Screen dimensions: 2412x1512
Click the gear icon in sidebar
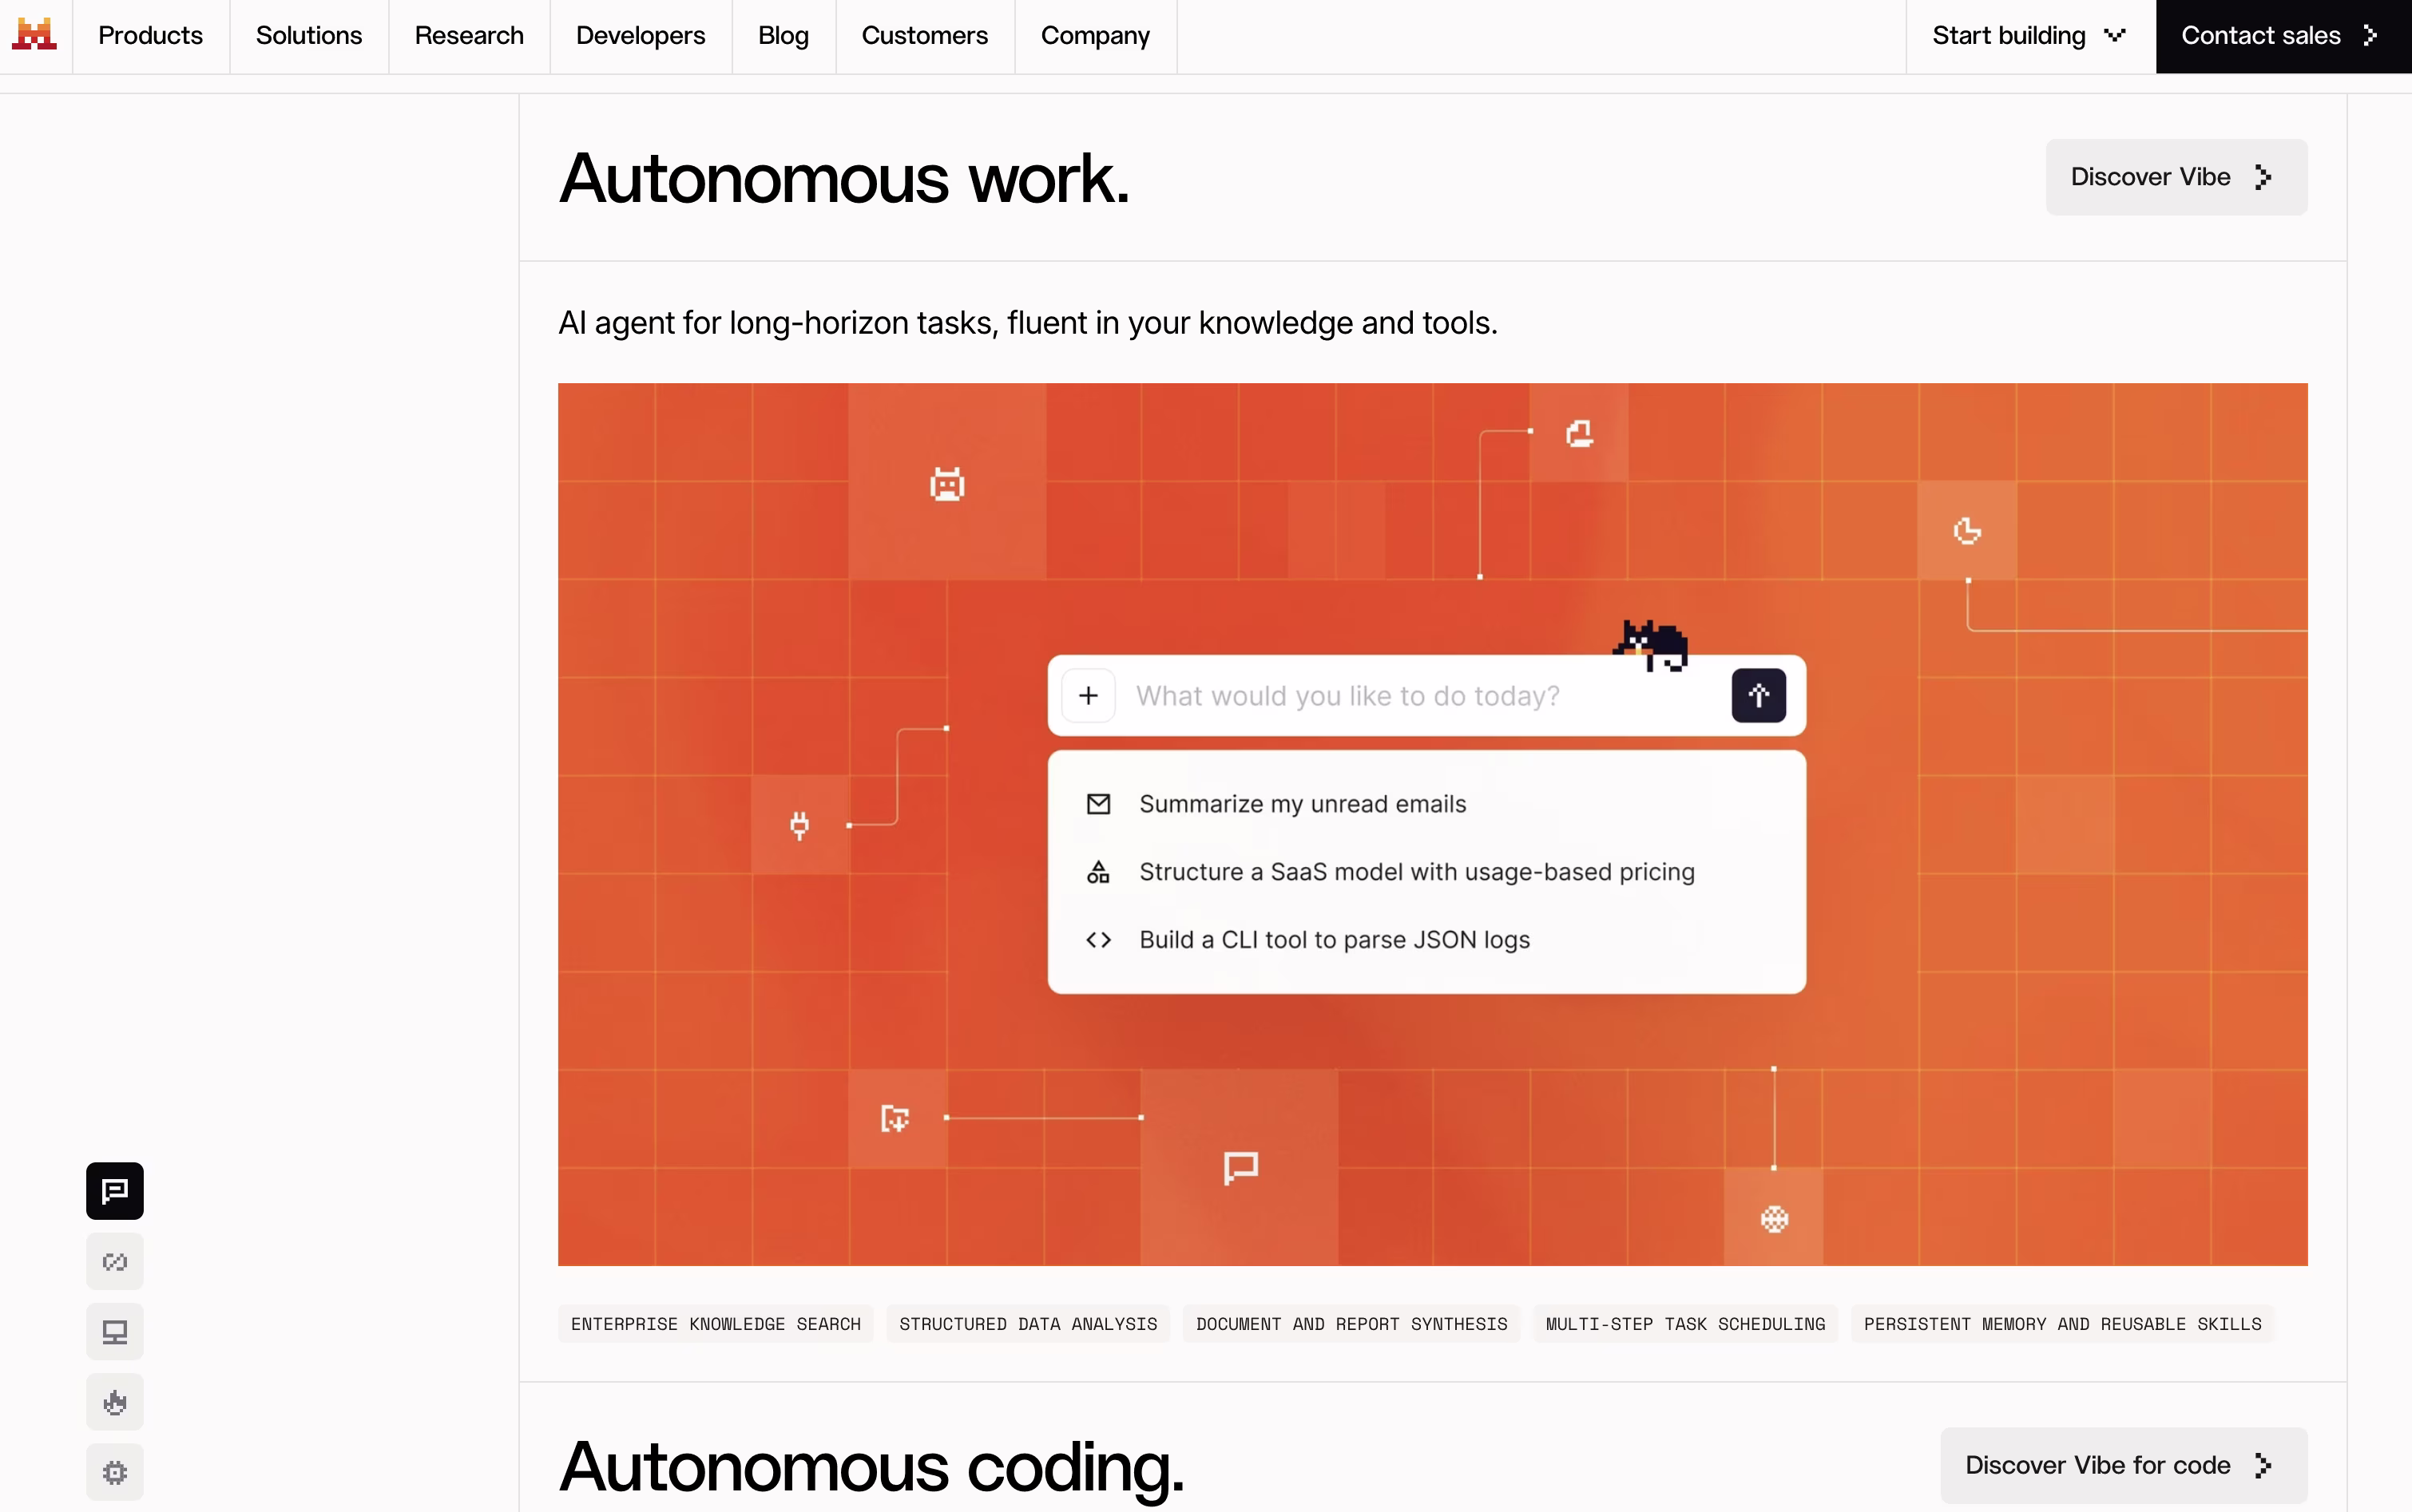click(115, 1472)
